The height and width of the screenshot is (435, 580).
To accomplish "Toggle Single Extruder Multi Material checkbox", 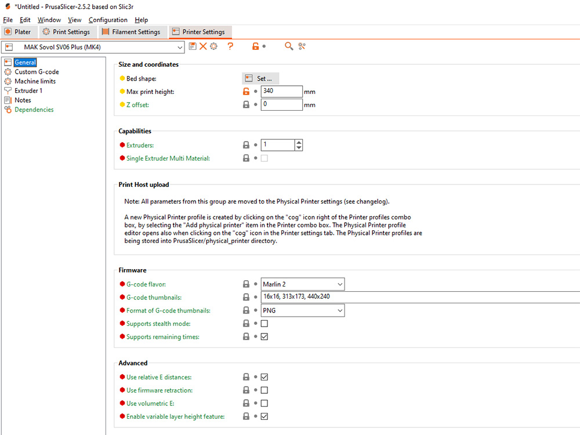I will (x=264, y=158).
